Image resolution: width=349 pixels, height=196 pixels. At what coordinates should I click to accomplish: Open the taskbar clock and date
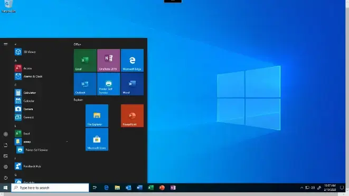[330, 188]
